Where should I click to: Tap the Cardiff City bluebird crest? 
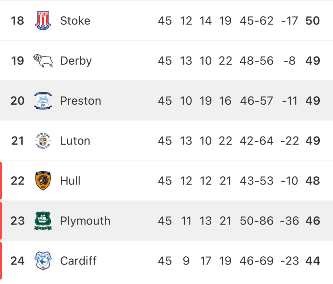pyautogui.click(x=43, y=261)
